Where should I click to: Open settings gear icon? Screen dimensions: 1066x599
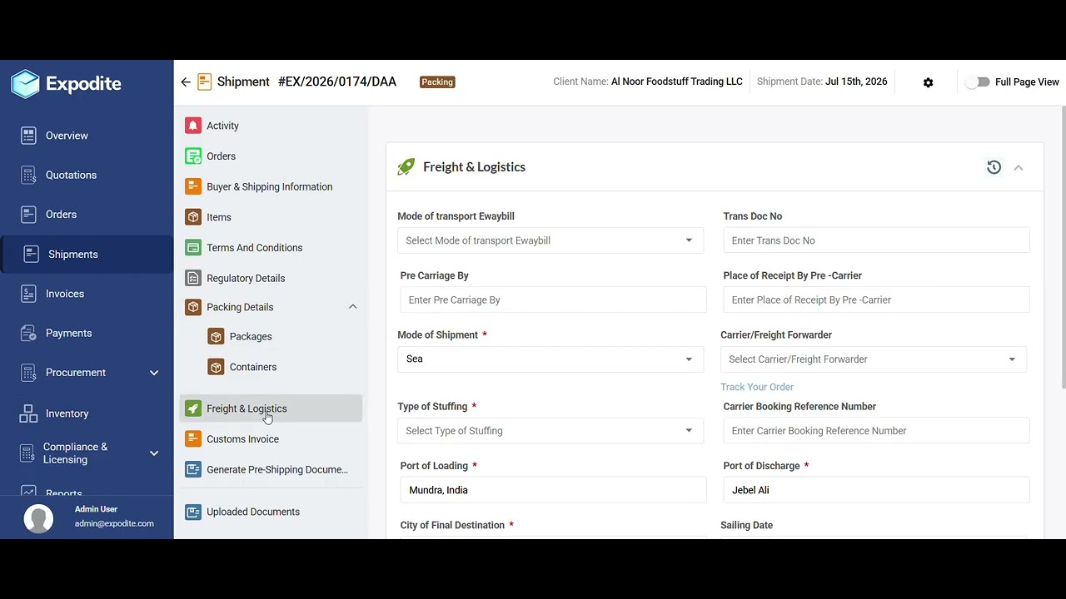click(x=928, y=82)
